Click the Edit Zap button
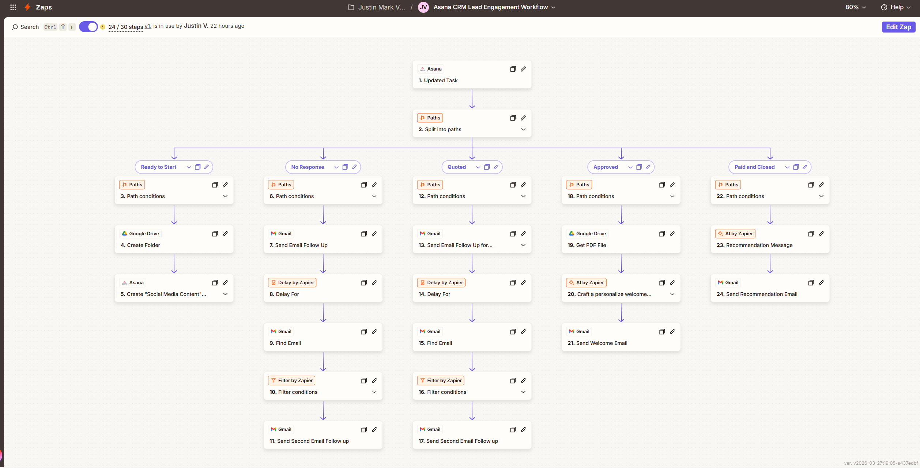The width and height of the screenshot is (920, 468). coord(898,27)
